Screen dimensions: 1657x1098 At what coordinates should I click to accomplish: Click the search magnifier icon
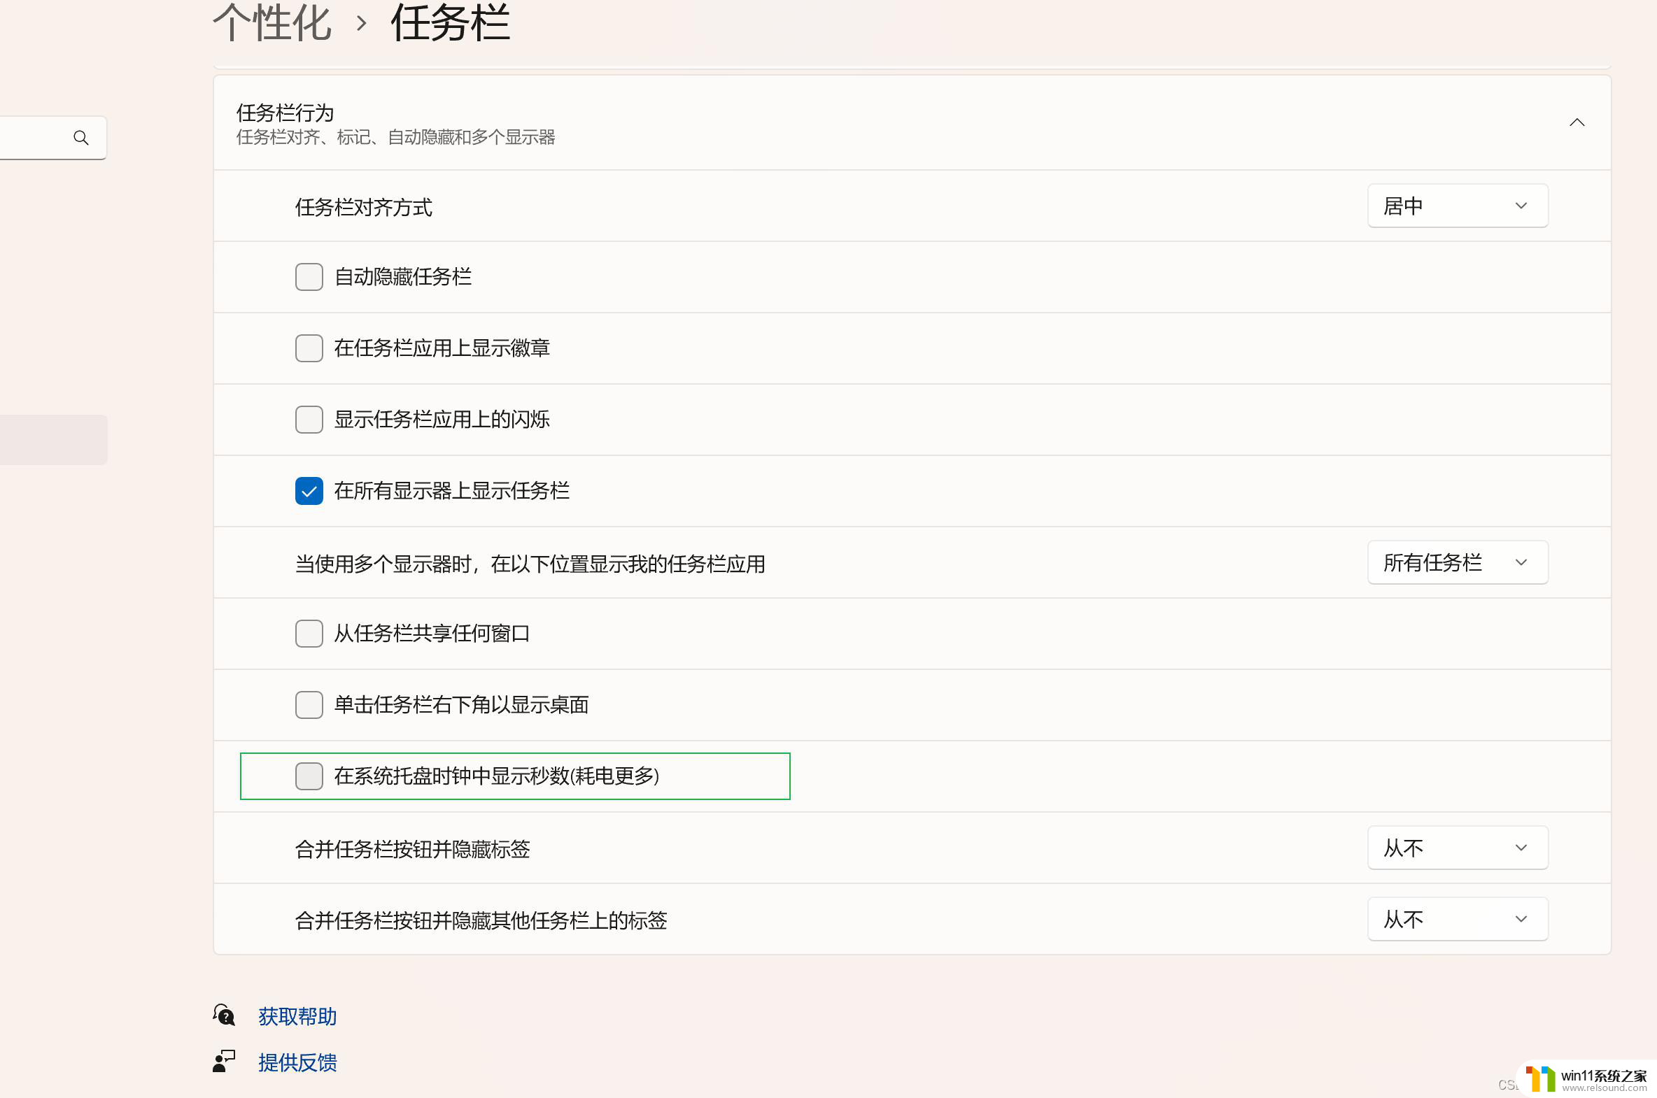pyautogui.click(x=81, y=138)
